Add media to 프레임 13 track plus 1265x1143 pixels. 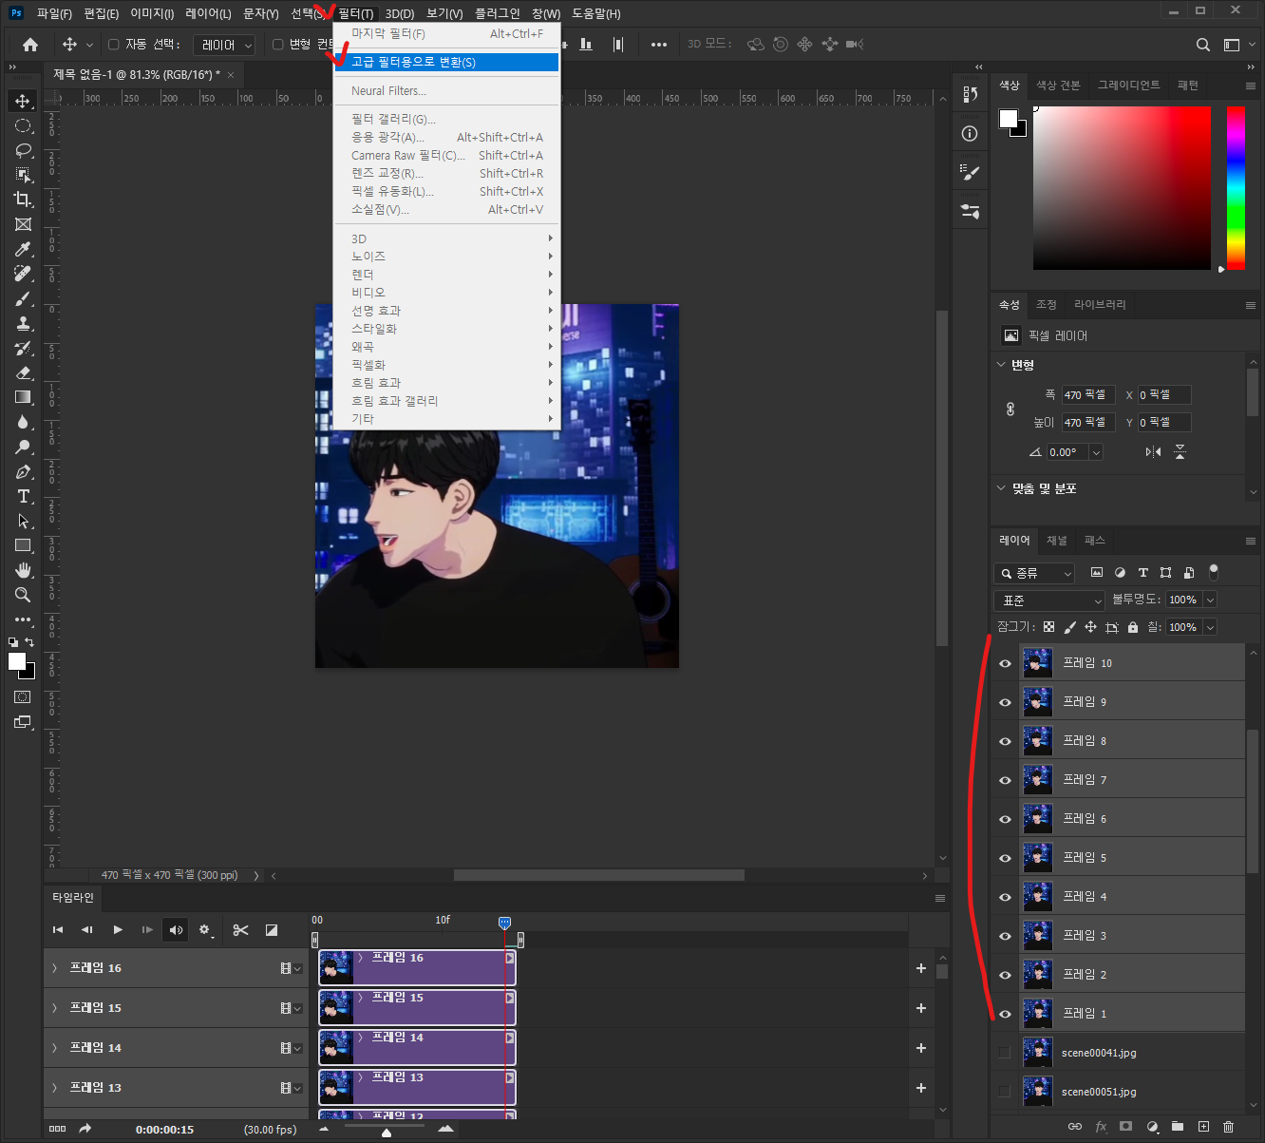(x=921, y=1088)
